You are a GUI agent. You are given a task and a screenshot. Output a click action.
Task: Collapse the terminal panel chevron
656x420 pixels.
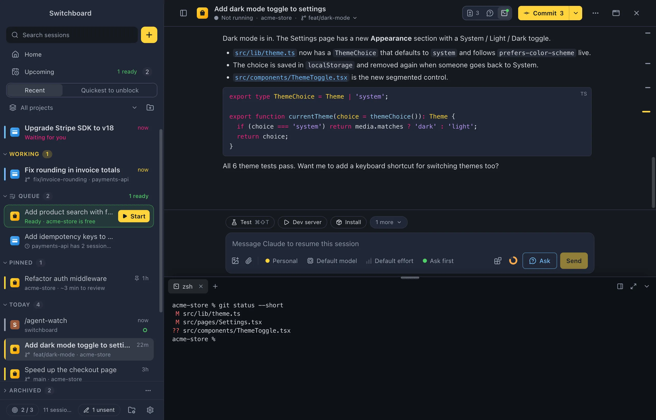coord(647,286)
